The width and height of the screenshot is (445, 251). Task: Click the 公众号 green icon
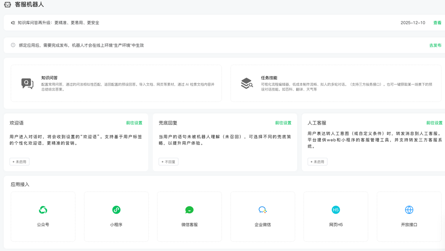[43, 210]
